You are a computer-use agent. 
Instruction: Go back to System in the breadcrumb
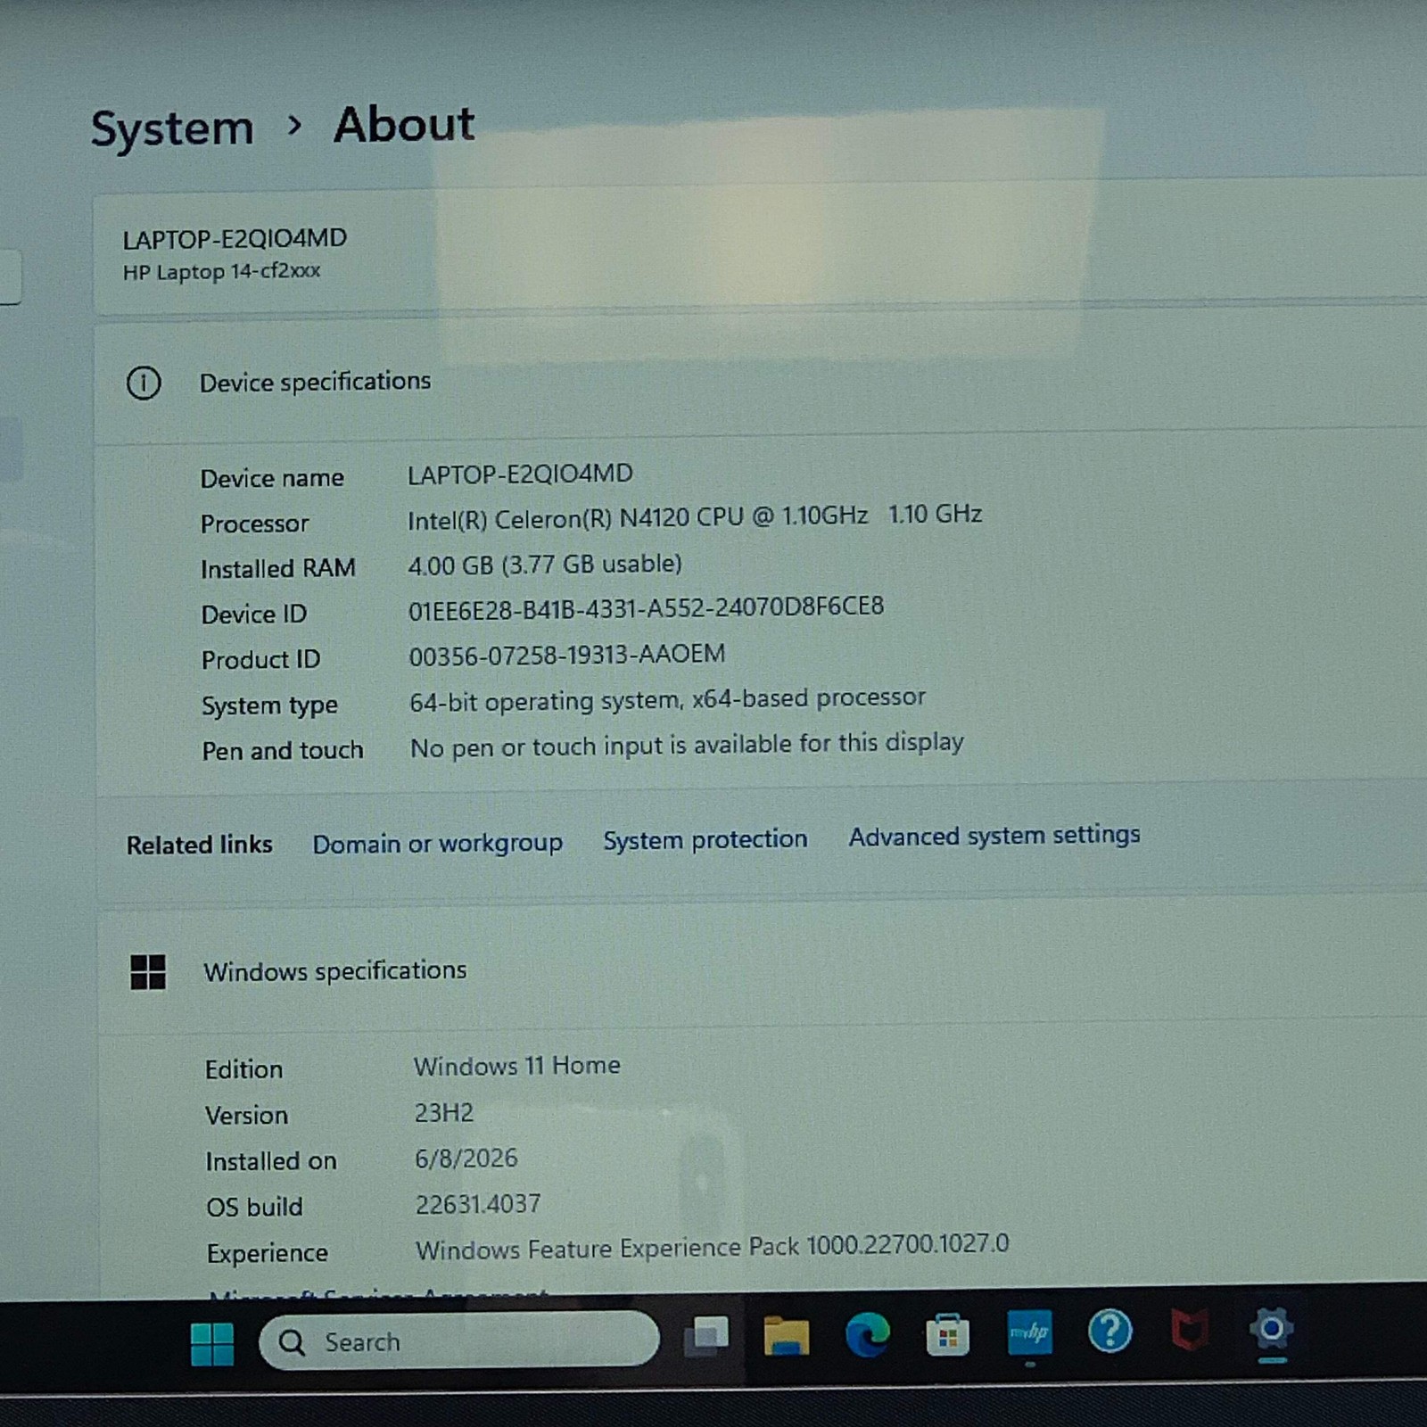(x=172, y=128)
